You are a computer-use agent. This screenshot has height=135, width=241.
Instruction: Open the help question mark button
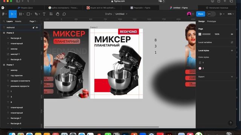tap(230, 123)
